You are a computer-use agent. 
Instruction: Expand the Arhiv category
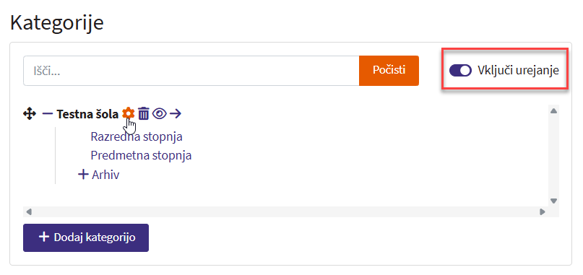click(x=83, y=174)
